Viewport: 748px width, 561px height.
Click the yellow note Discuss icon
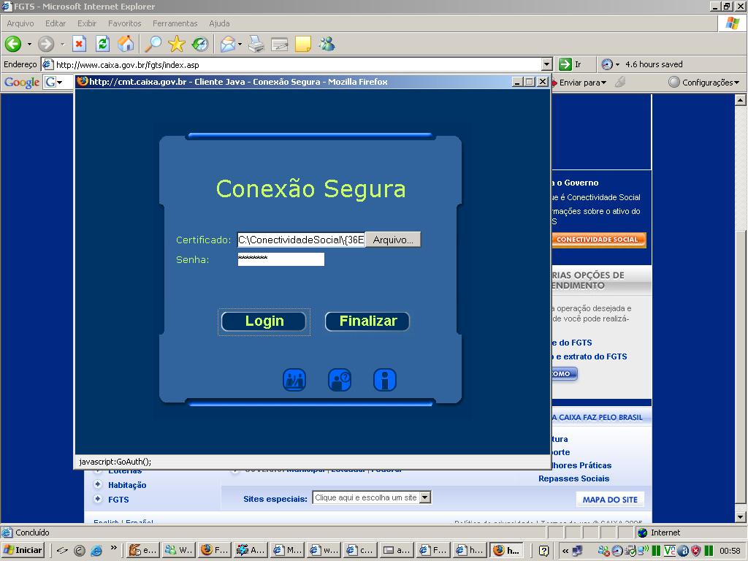pos(303,45)
